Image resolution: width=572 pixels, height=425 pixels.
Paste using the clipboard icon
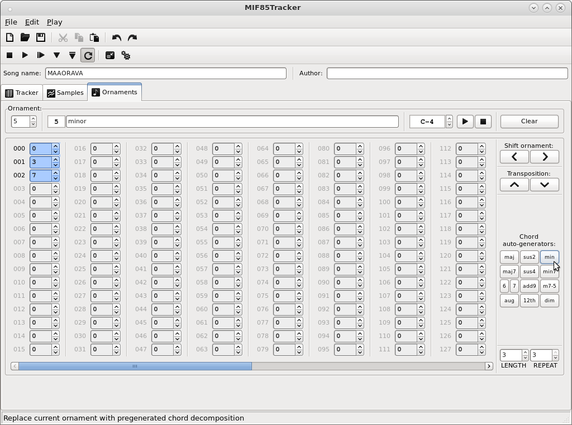tap(94, 37)
